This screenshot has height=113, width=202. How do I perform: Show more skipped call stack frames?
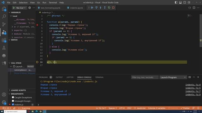tap(25, 73)
